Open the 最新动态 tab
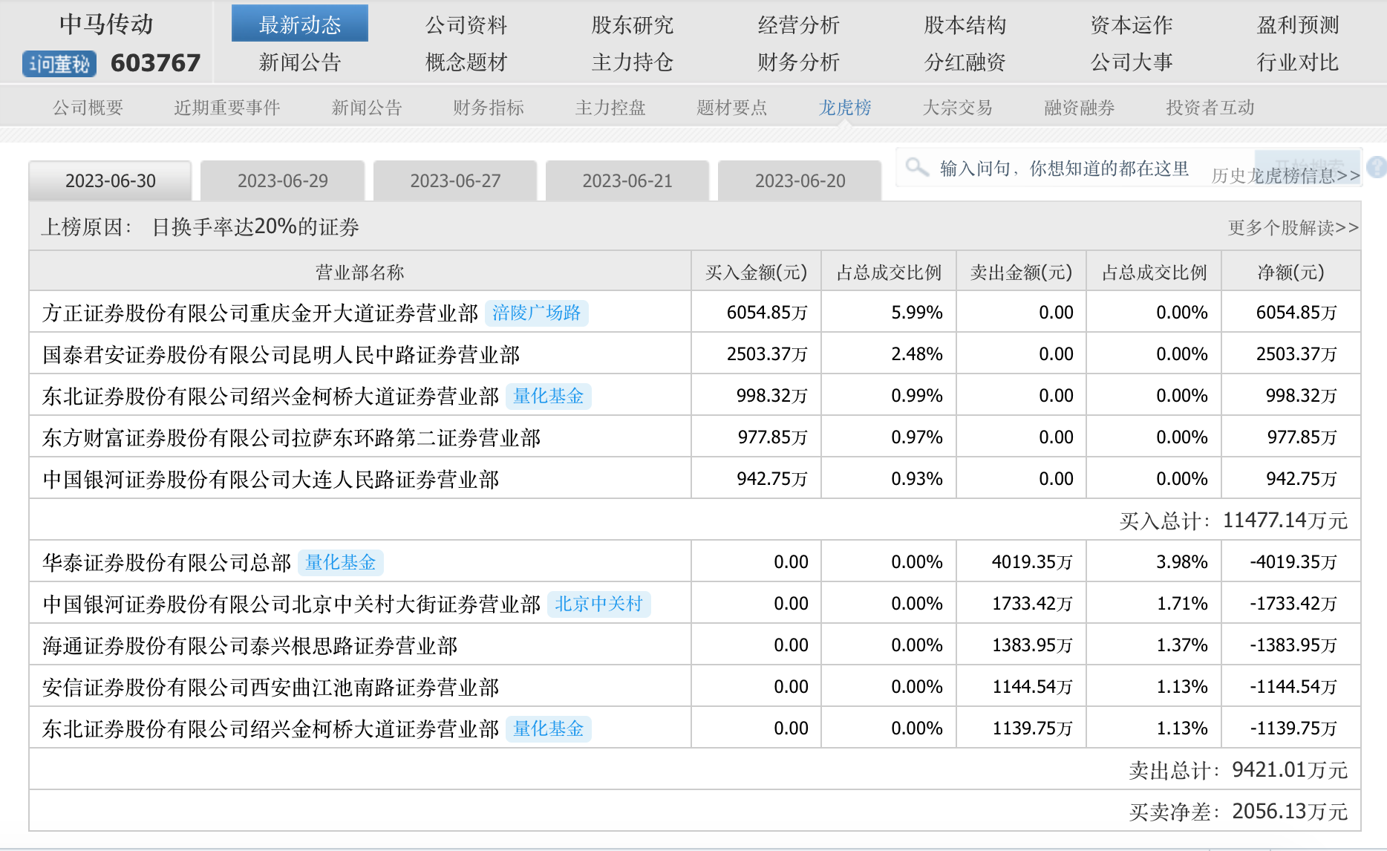 (300, 25)
